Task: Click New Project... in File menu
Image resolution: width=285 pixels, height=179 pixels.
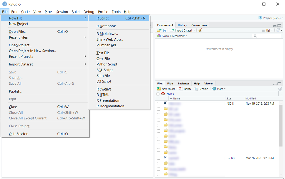Action: pos(45,24)
